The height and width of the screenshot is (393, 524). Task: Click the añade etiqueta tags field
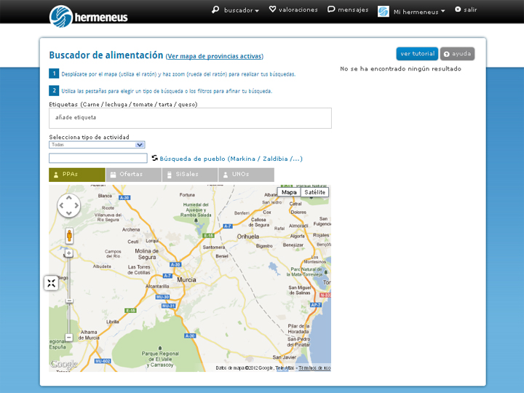pyautogui.click(x=190, y=118)
